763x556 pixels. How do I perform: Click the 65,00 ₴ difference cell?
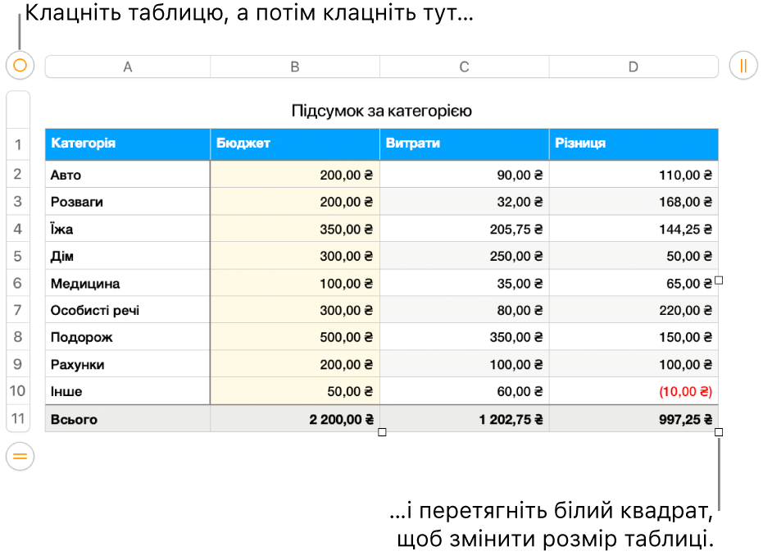tap(634, 283)
